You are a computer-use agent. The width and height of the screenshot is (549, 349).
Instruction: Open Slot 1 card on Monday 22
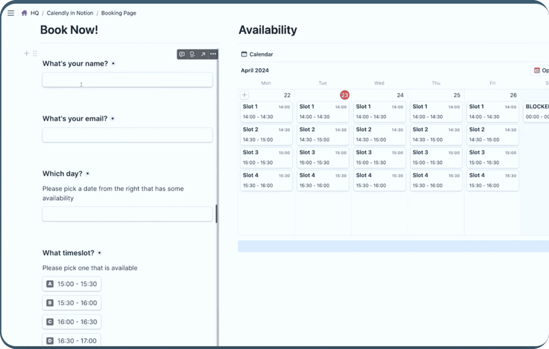[x=266, y=112]
